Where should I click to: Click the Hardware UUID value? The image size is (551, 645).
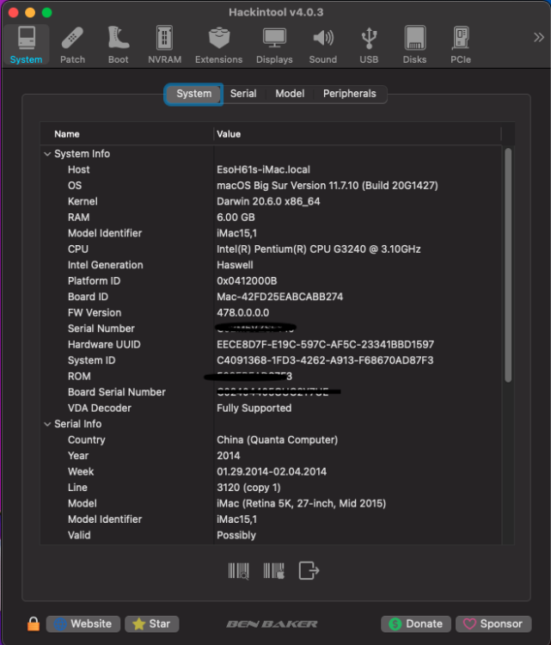325,345
